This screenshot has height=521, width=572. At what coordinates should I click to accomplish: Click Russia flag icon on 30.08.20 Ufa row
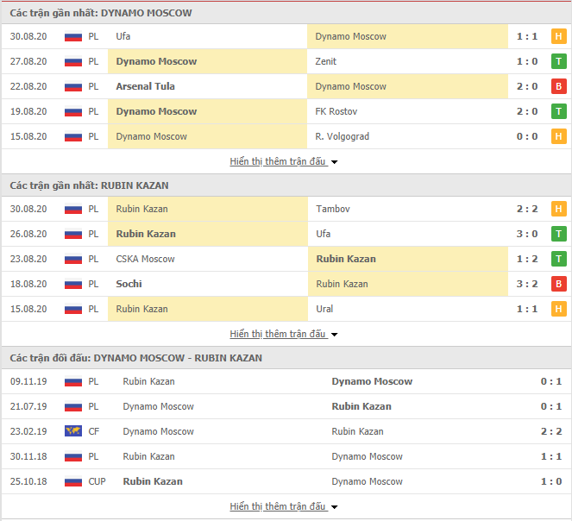pyautogui.click(x=73, y=36)
